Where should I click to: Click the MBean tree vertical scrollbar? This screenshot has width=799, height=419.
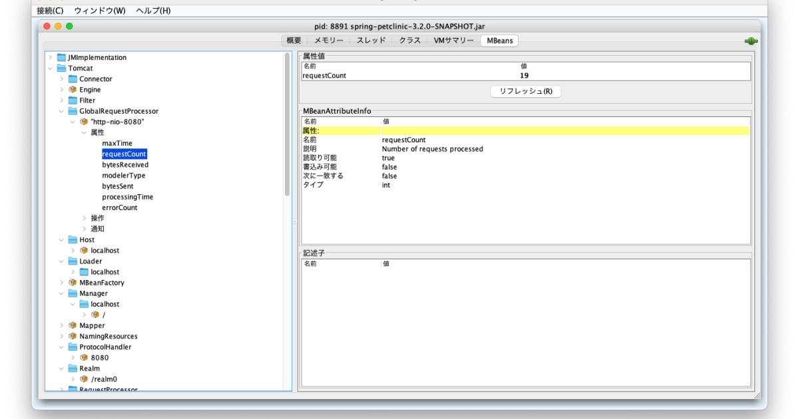288,126
